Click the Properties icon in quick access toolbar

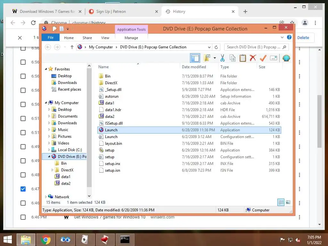click(x=54, y=29)
